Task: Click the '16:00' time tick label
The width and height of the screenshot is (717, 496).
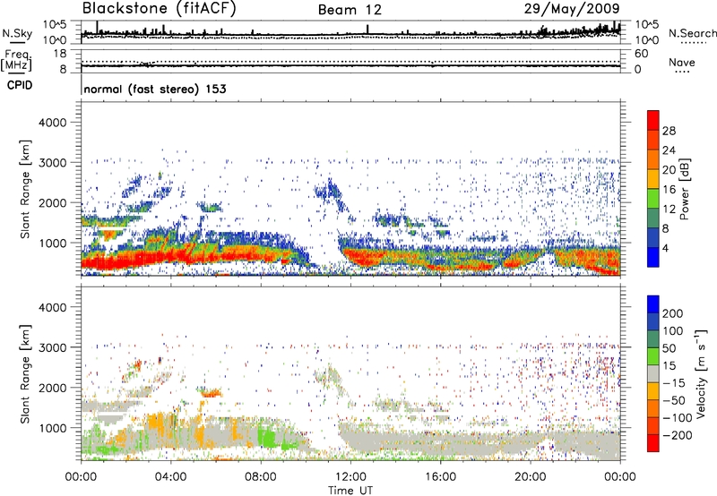Action: pos(440,477)
